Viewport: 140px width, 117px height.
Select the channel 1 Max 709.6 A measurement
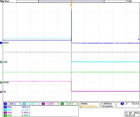pos(17,107)
